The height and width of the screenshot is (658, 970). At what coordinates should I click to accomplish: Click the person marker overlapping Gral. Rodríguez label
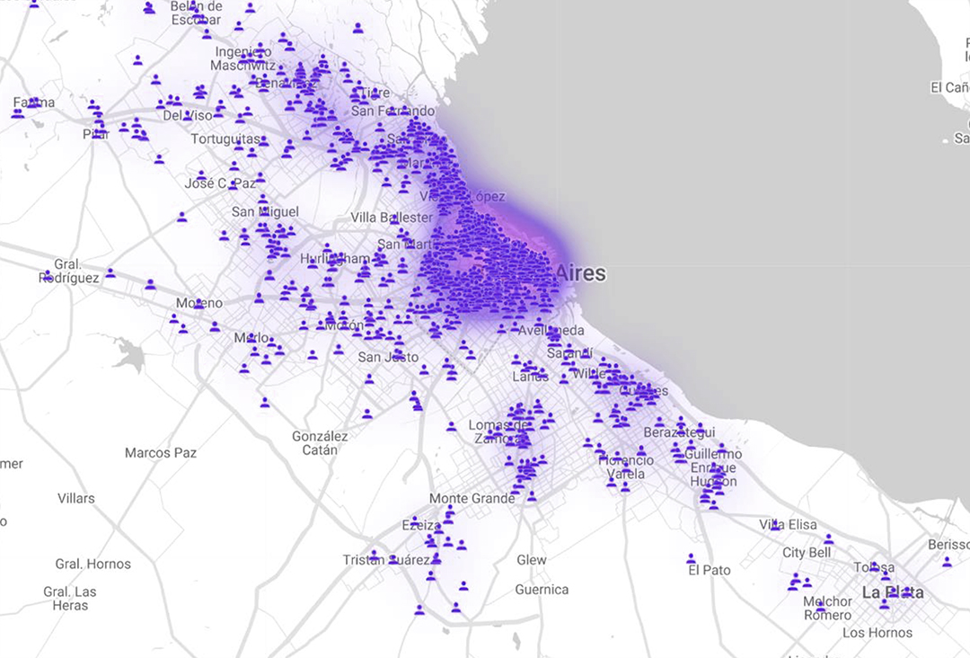[x=47, y=275]
